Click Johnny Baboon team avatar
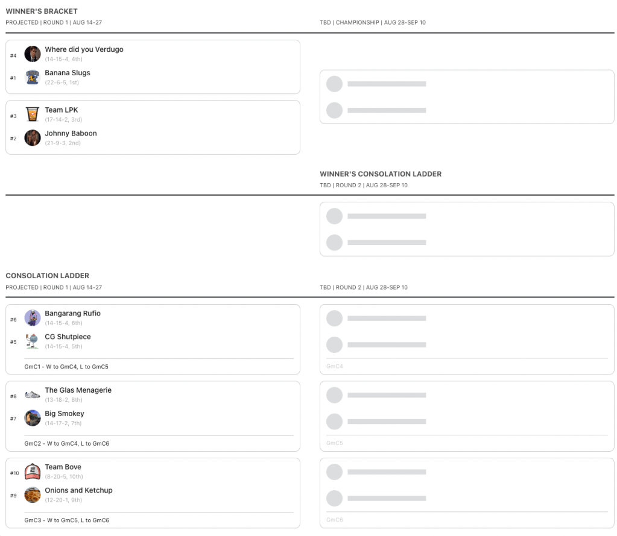The image size is (617, 536). point(33,138)
